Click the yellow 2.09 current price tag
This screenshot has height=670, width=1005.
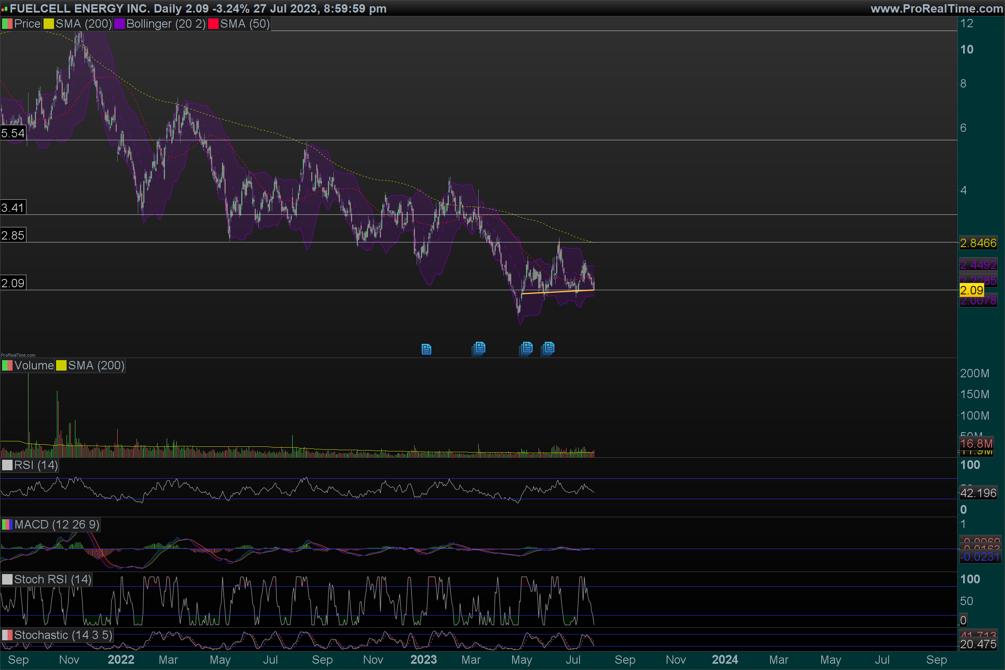point(971,291)
